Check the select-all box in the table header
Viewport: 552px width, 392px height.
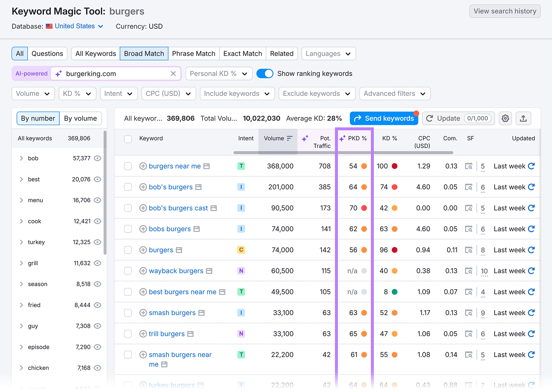[128, 139]
